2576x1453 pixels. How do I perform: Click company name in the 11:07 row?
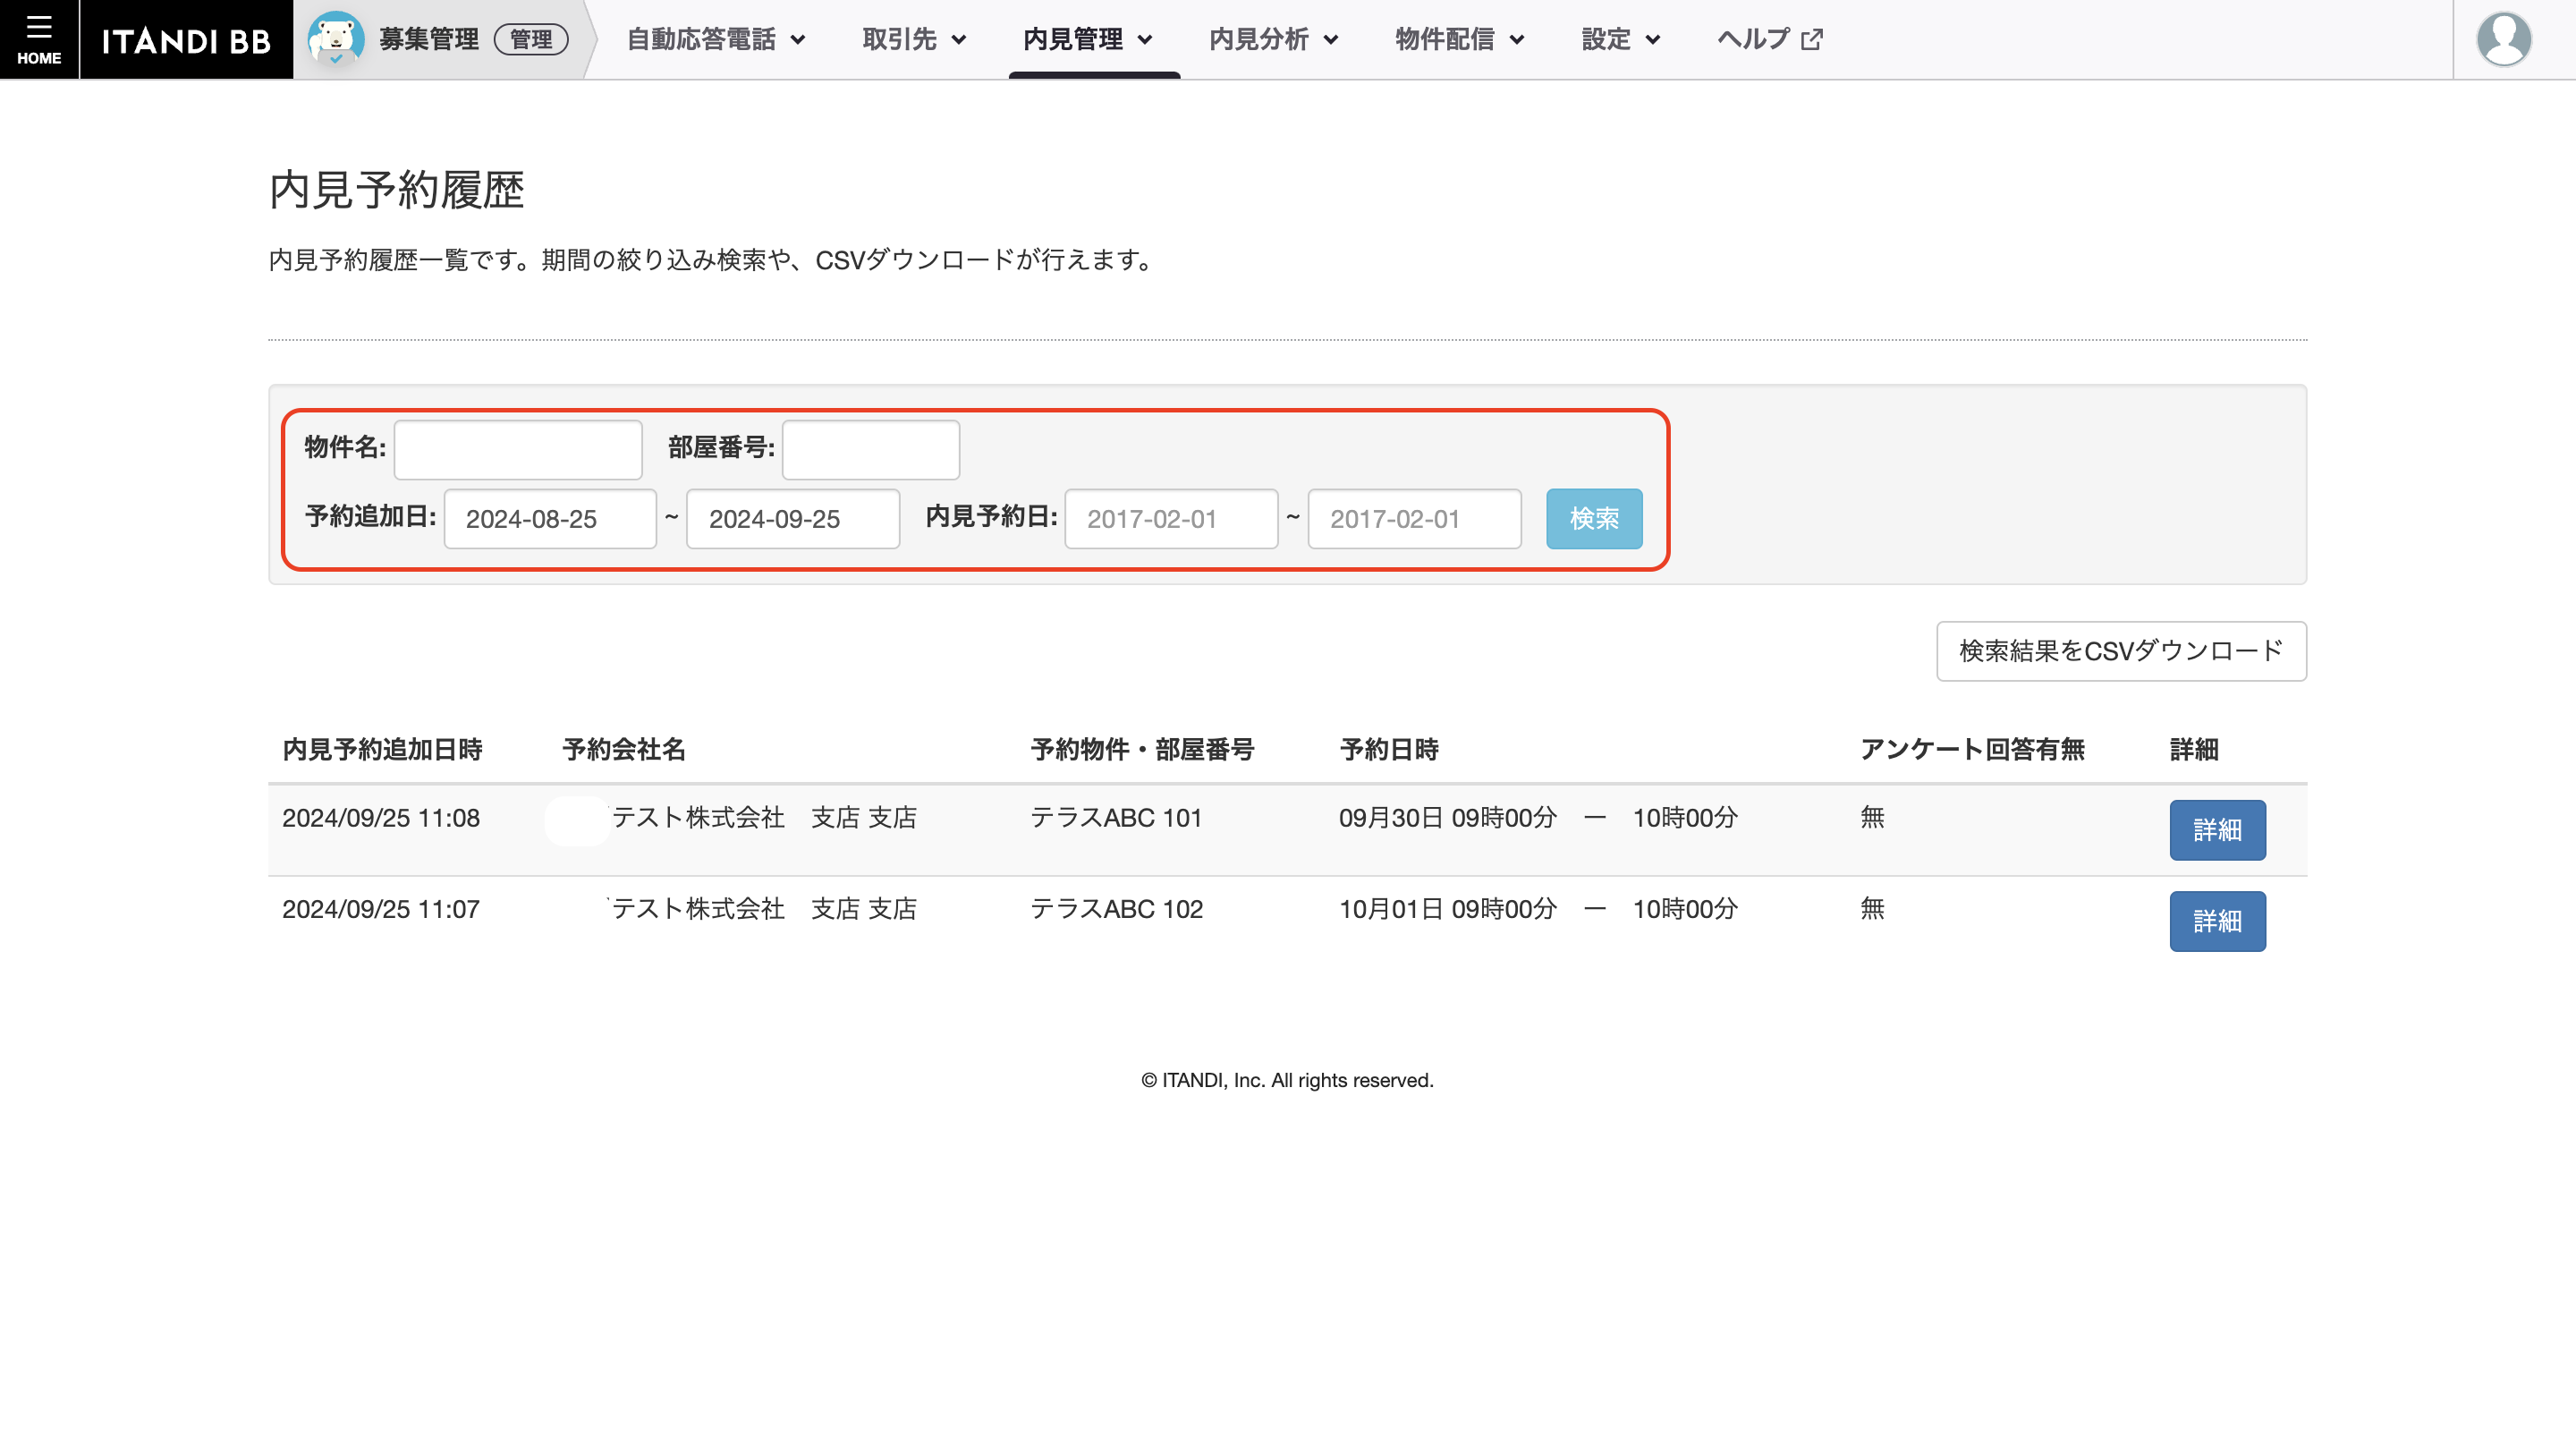[x=763, y=909]
